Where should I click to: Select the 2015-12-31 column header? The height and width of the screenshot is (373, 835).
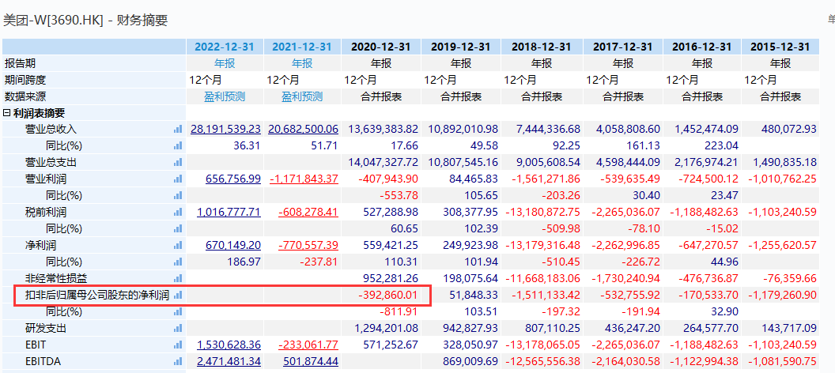point(780,47)
